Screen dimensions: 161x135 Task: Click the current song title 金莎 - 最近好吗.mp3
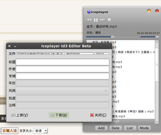click(x=102, y=27)
